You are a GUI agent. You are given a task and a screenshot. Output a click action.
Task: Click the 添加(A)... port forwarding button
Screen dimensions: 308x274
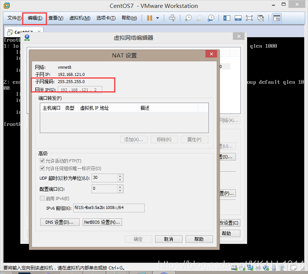pyautogui.click(x=134, y=139)
